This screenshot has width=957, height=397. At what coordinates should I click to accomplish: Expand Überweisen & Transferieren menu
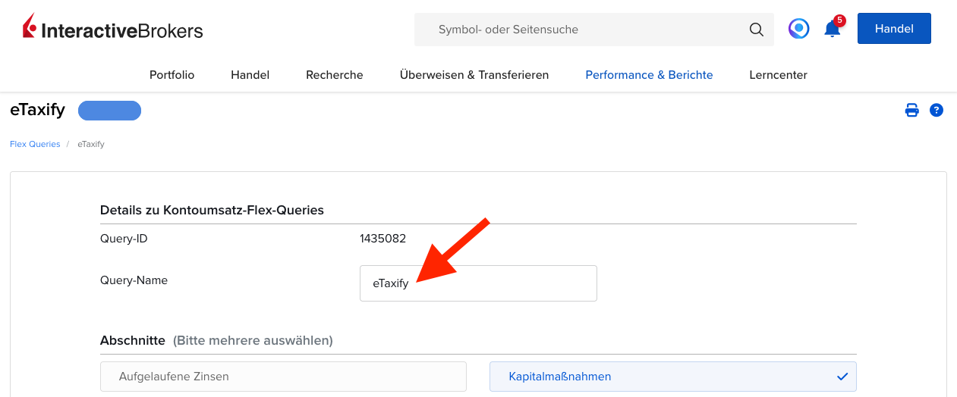point(474,75)
